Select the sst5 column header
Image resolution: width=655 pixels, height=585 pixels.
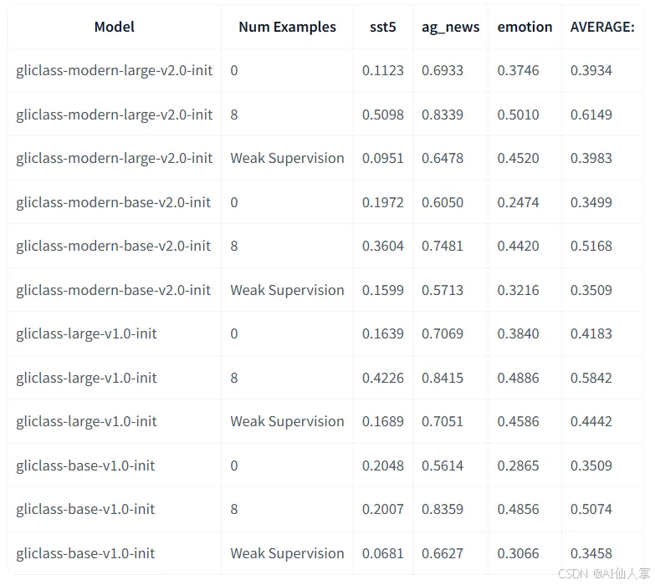(382, 27)
